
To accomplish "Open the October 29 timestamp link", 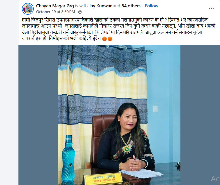I will 56,12.
